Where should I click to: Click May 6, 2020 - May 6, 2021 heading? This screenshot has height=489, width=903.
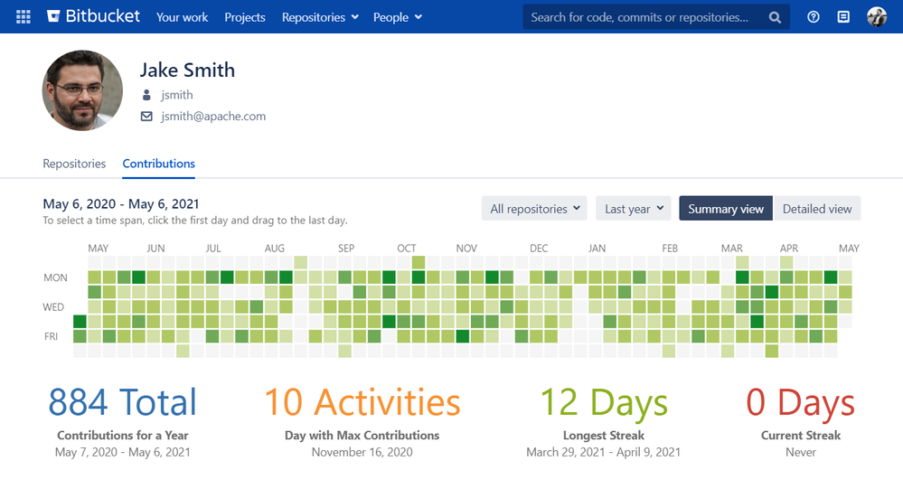tap(121, 204)
